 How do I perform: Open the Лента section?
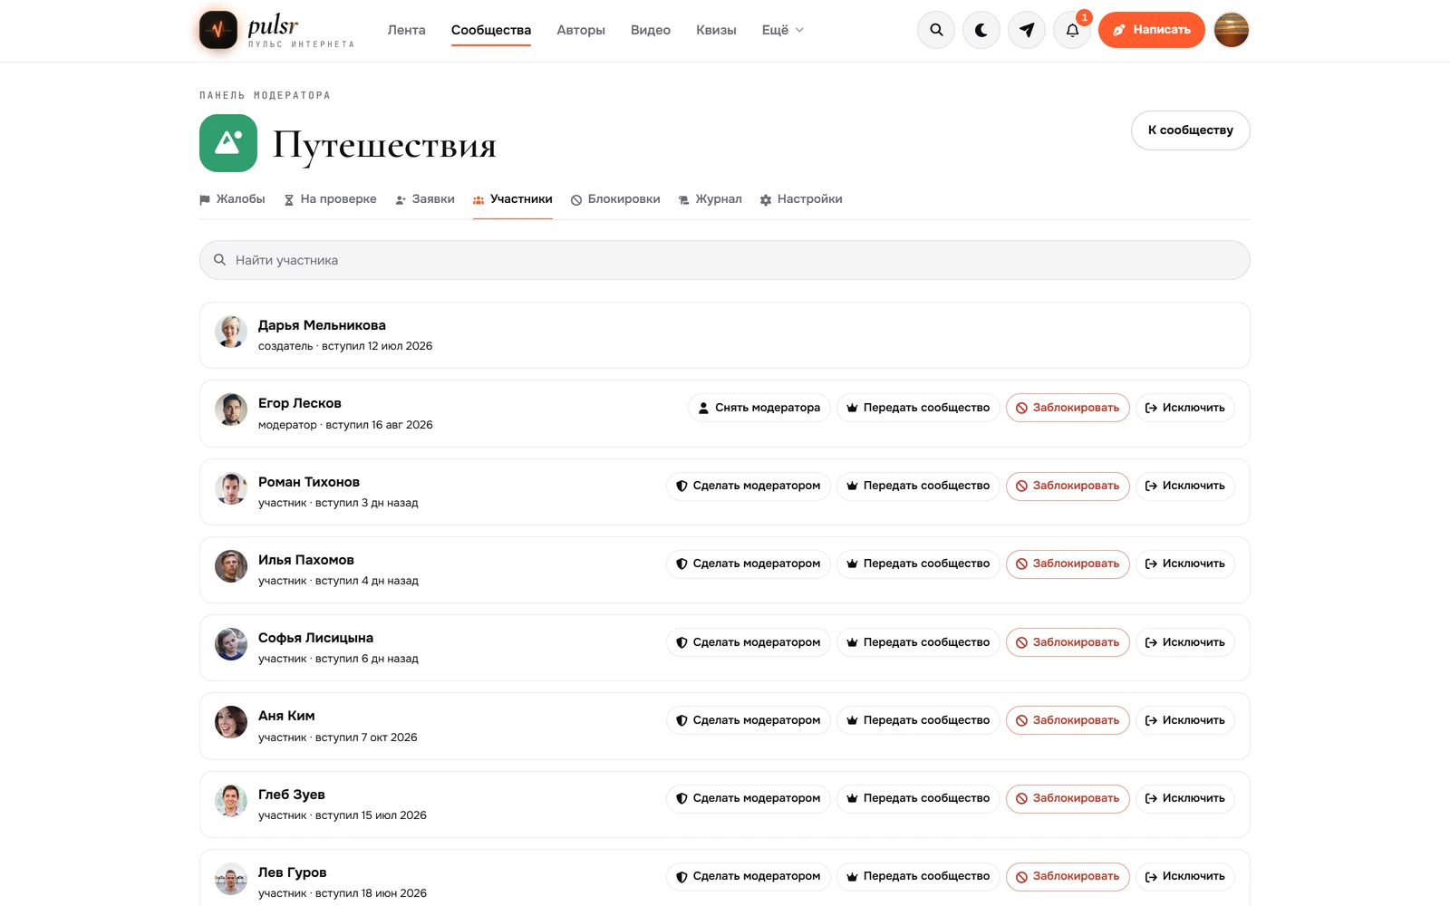click(406, 30)
